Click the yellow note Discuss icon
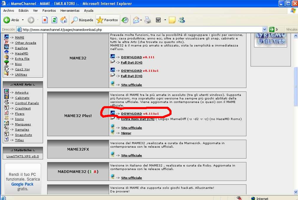Image resolution: width=298 pixels, height=200 pixels. pyautogui.click(x=172, y=20)
